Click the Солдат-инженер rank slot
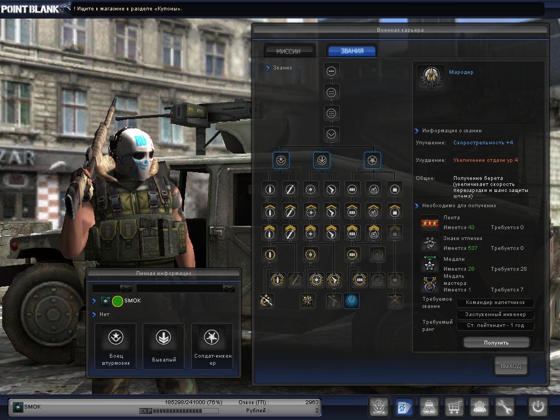The width and height of the screenshot is (560, 420). [x=213, y=346]
